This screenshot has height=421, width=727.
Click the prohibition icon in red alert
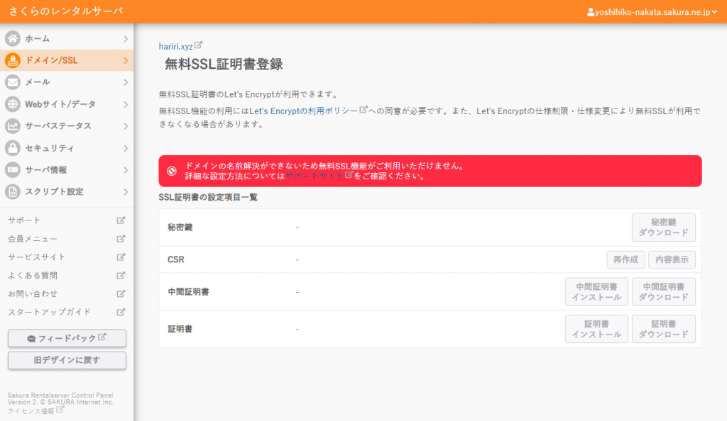pyautogui.click(x=172, y=171)
